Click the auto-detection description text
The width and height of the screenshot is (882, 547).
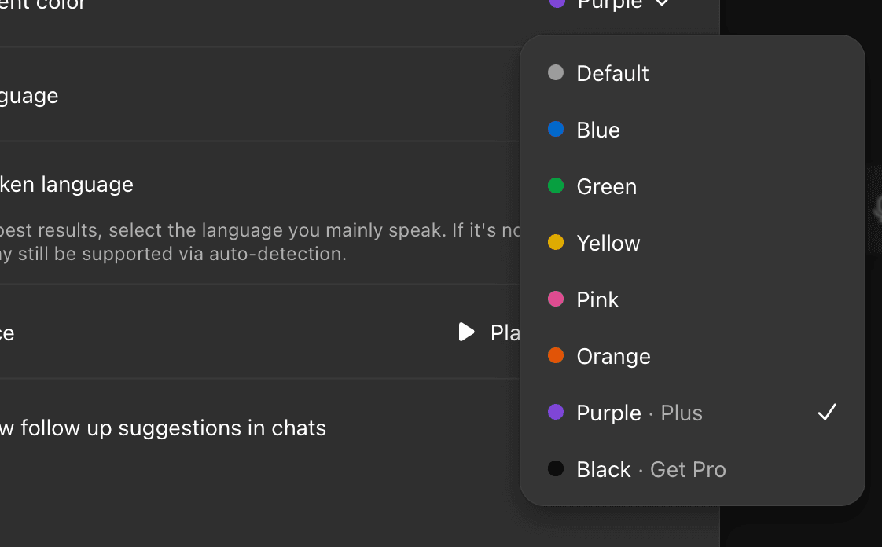[260, 242]
